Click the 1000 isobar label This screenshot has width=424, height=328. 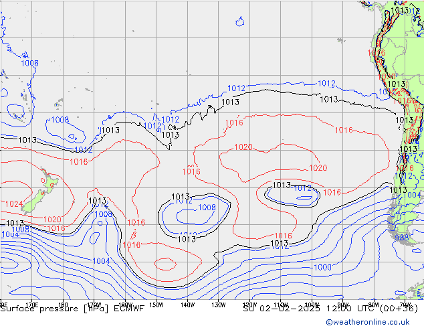[322, 267]
